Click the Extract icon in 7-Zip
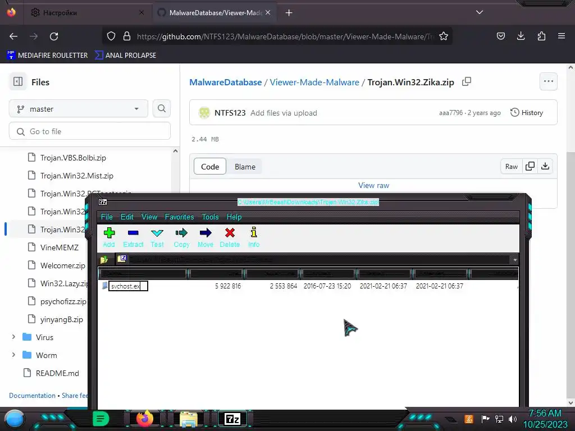The height and width of the screenshot is (431, 575). coord(133,237)
